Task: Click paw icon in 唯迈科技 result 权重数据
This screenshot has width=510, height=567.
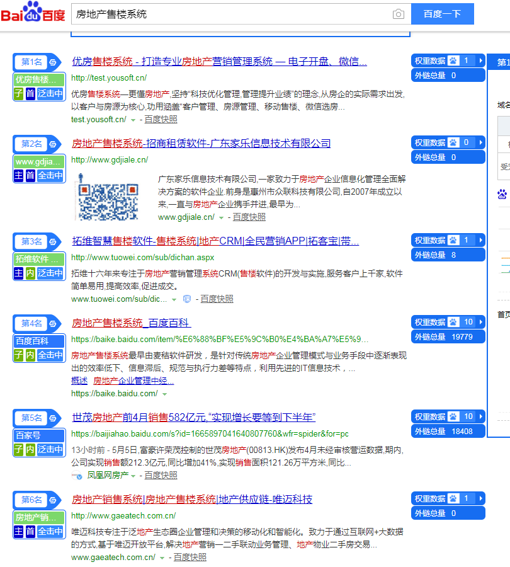Action: pos(453,498)
